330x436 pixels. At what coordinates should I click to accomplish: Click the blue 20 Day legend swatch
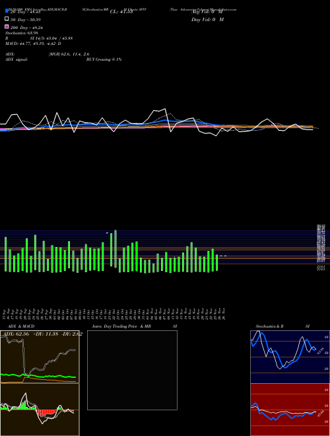(7, 11)
